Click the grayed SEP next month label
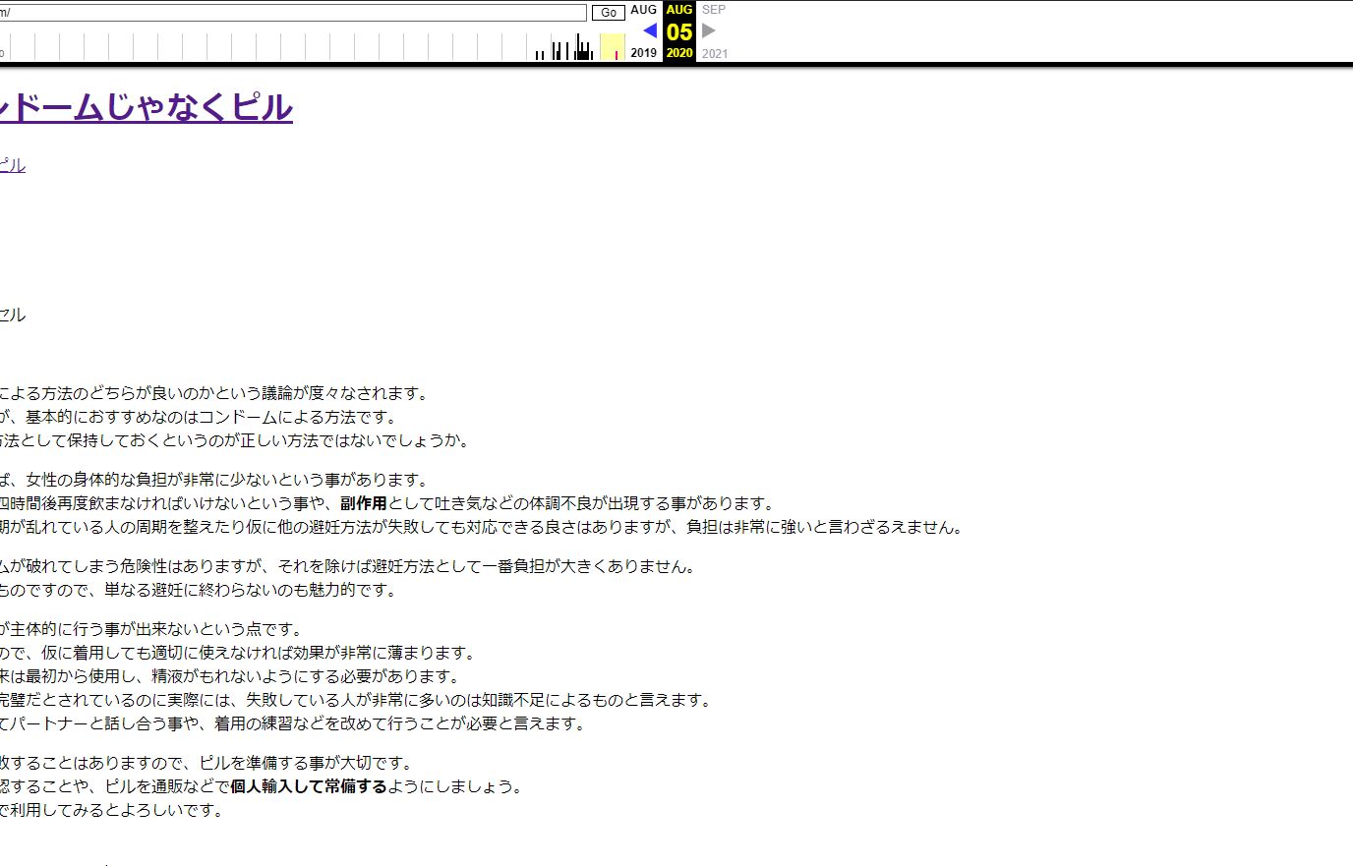The height and width of the screenshot is (866, 1353). pyautogui.click(x=714, y=10)
